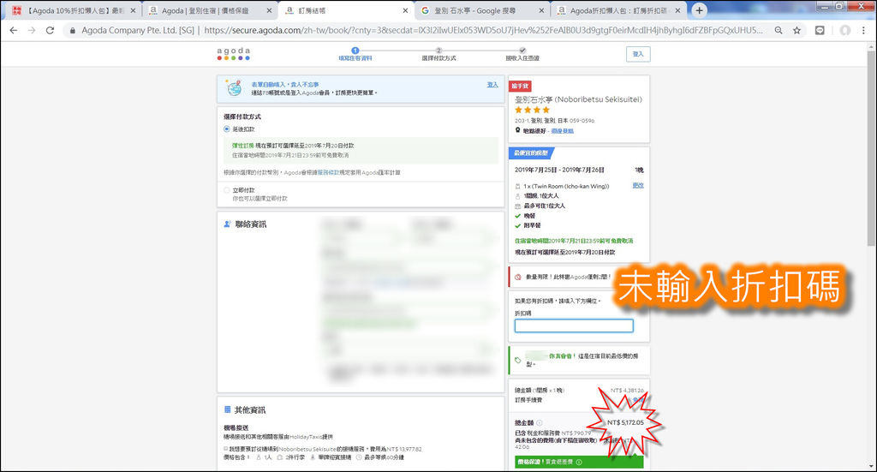Image resolution: width=877 pixels, height=472 pixels.
Task: Click the browser address bar URL
Action: [x=482, y=30]
